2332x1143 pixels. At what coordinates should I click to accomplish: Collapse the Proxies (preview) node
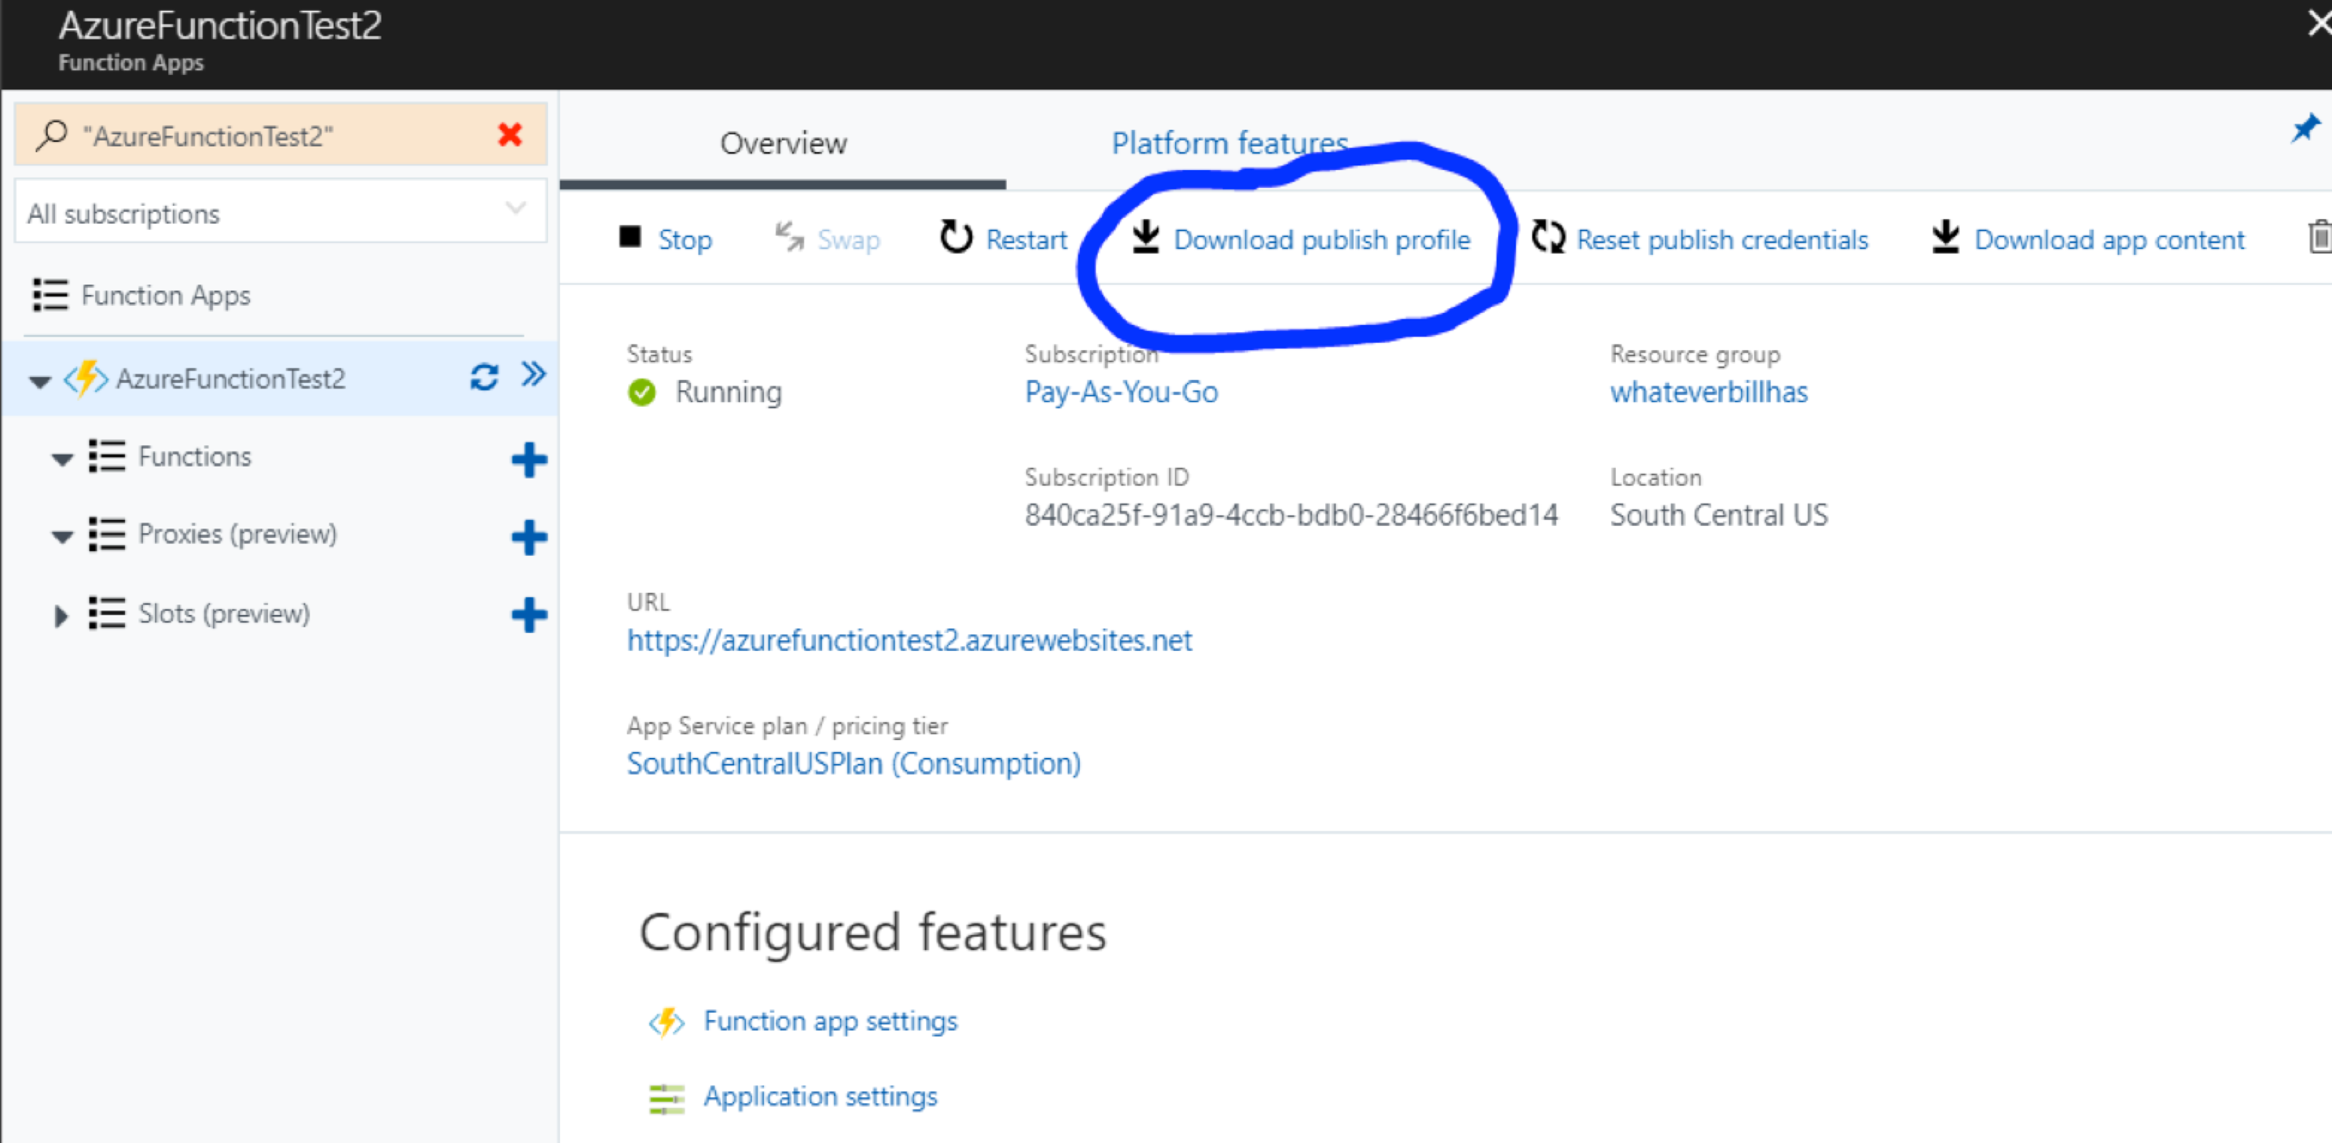[61, 537]
